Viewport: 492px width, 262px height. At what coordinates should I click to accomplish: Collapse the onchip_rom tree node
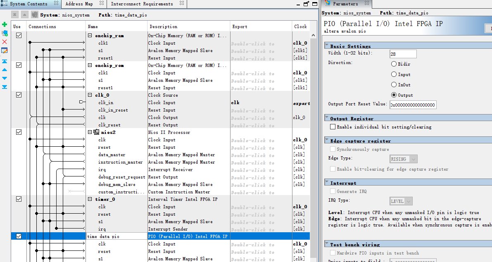[x=90, y=65]
